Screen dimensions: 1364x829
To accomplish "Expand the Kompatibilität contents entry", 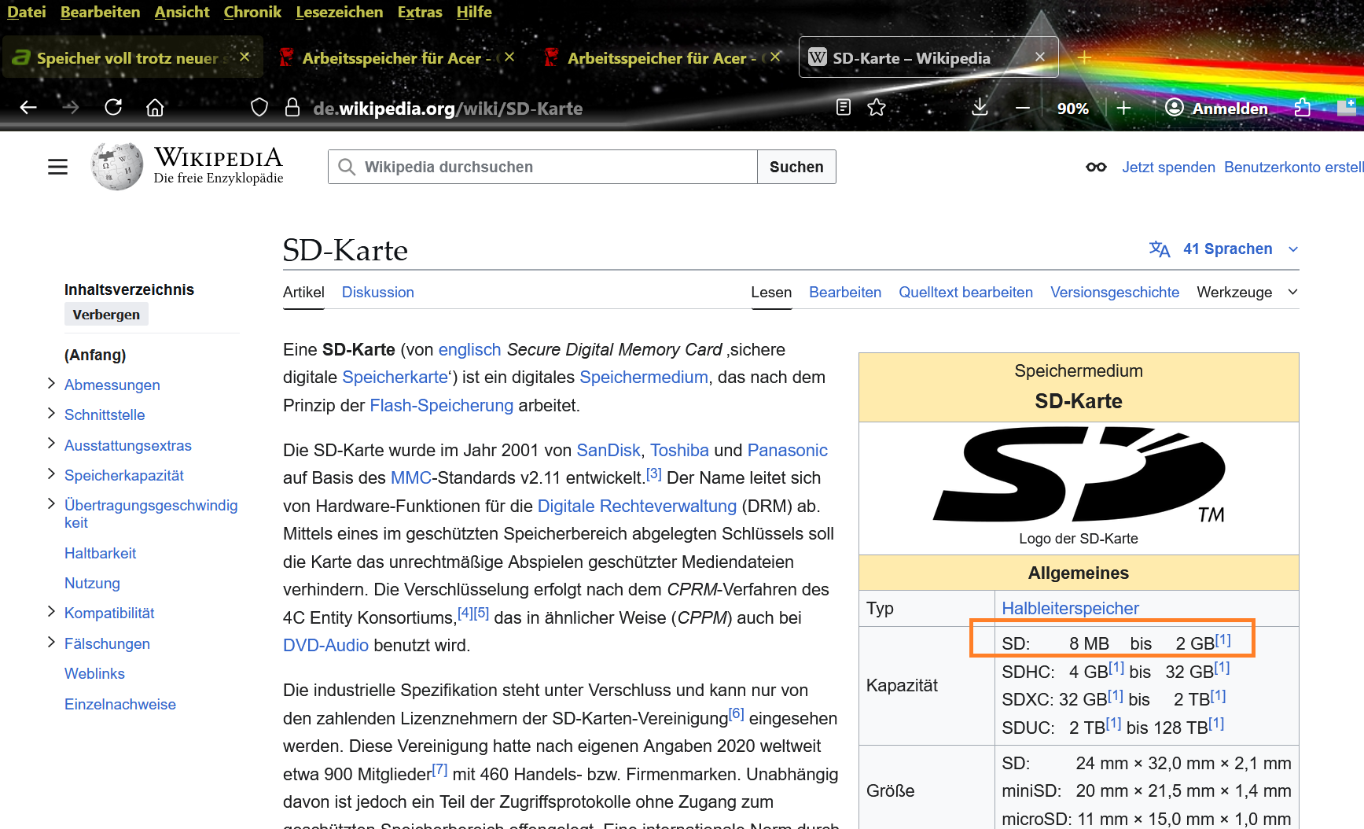I will (x=51, y=612).
